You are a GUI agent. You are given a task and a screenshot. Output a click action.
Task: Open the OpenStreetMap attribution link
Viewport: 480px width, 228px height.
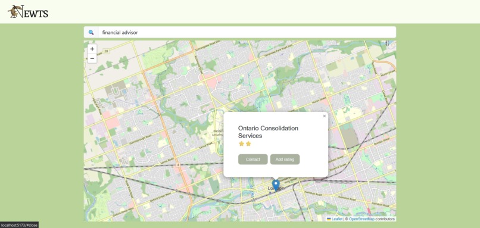[361, 219]
